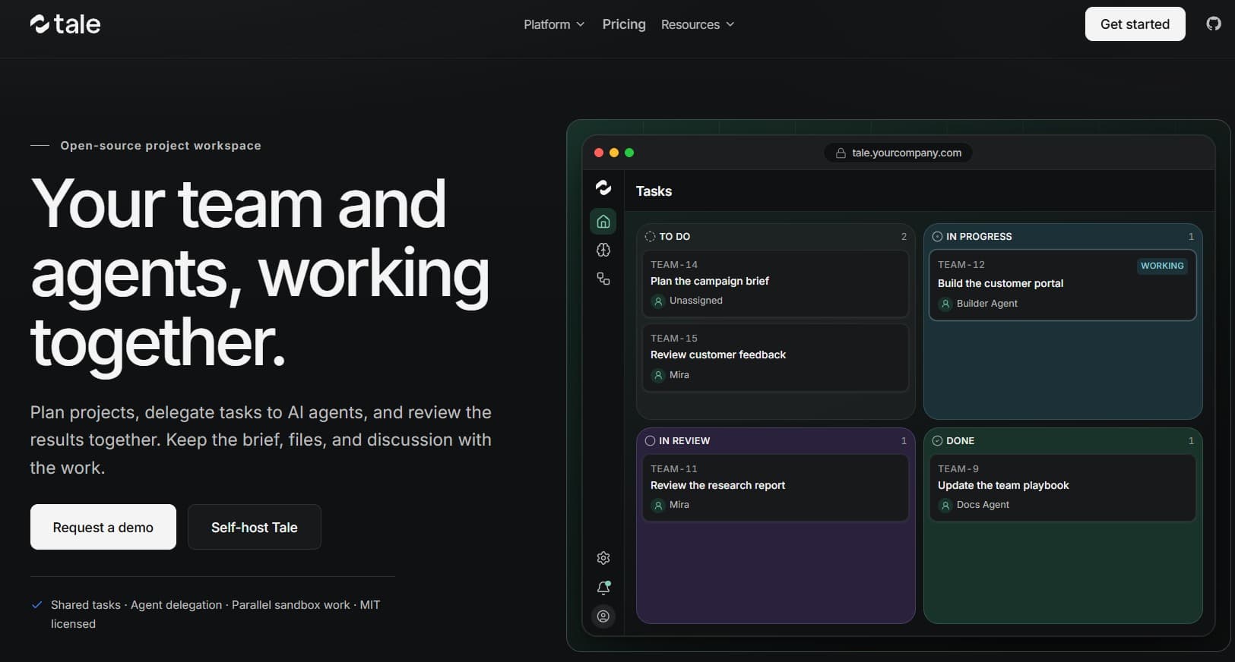The width and height of the screenshot is (1235, 662).
Task: Click the Tasks heading in mockup
Action: coord(654,191)
